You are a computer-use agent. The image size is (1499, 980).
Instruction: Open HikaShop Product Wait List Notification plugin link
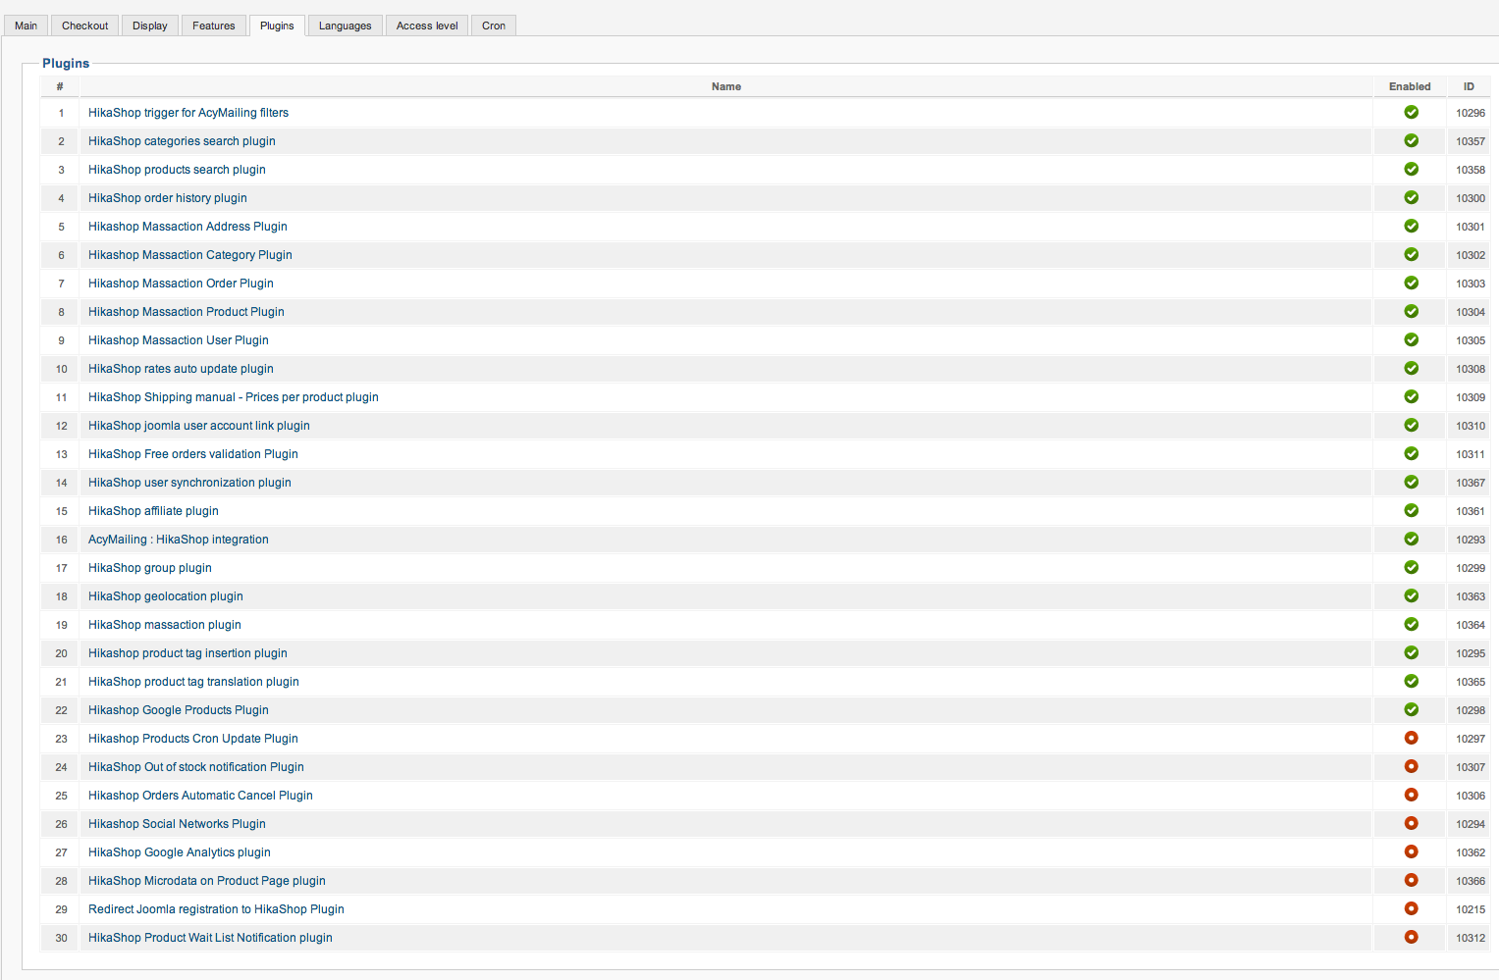pos(210,938)
